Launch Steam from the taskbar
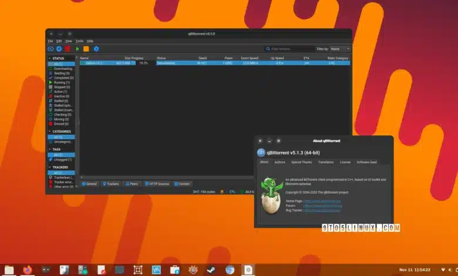Screen dimensions: 458x276 211,270
